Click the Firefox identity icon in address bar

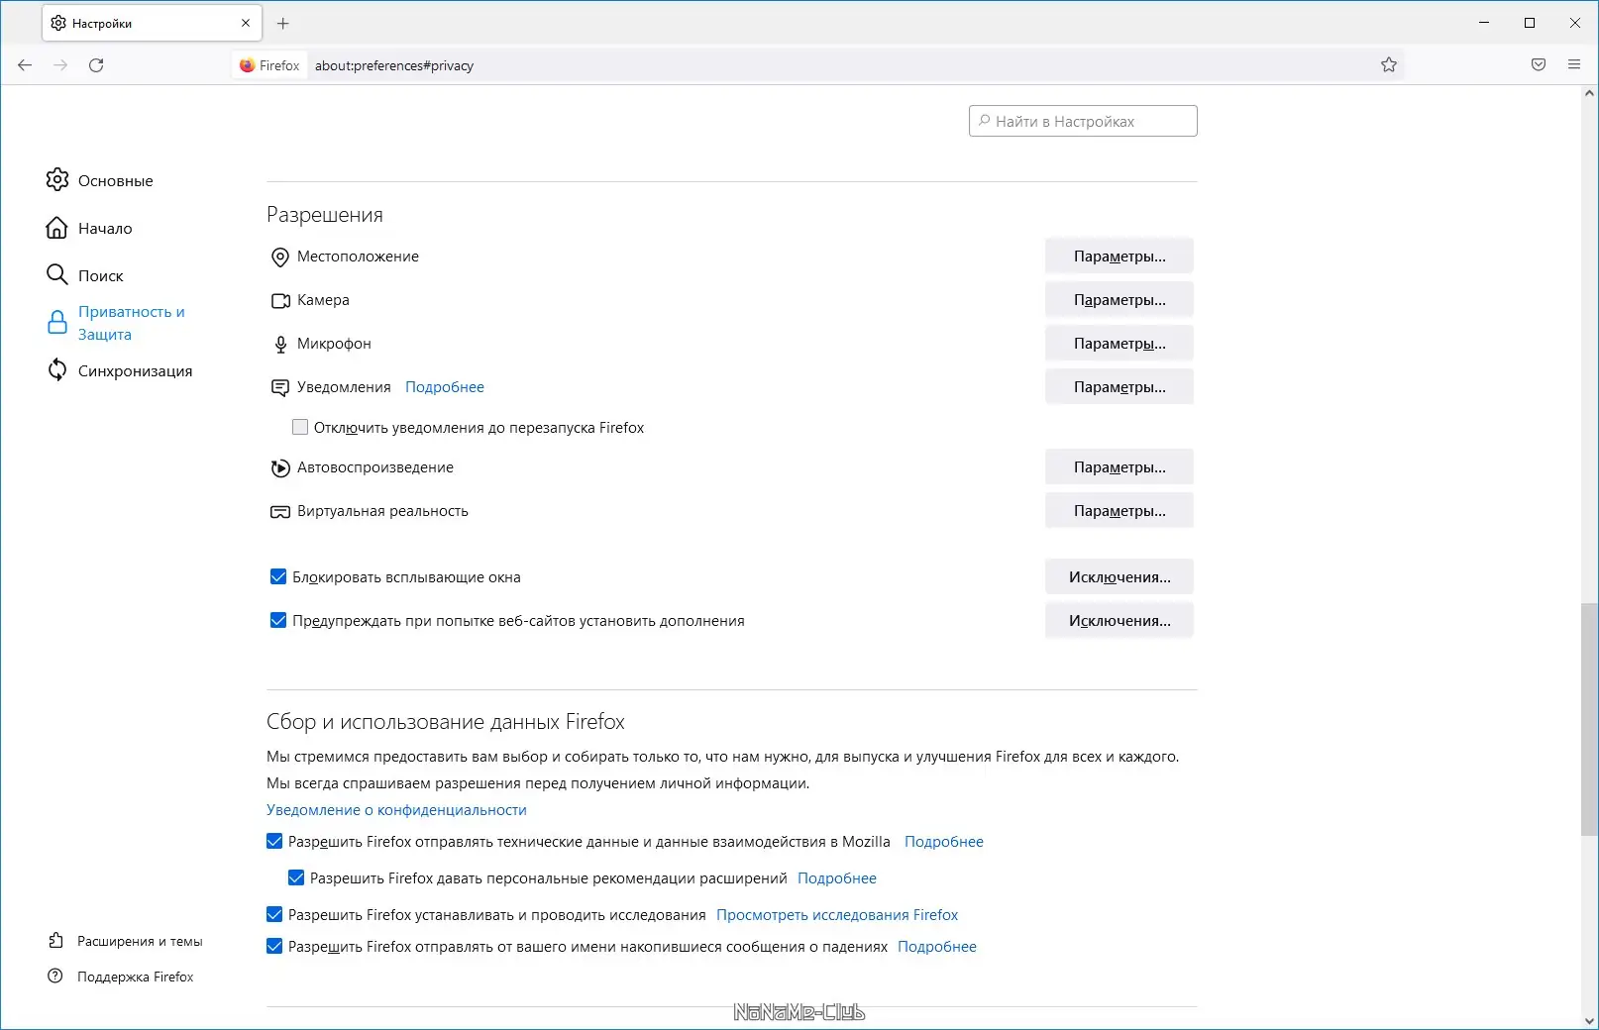tap(248, 65)
